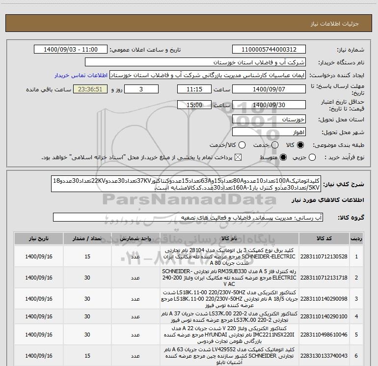Viewport: 378px width, 366px height.
Task: Click the نام کالا column header
Action: coord(229,239)
